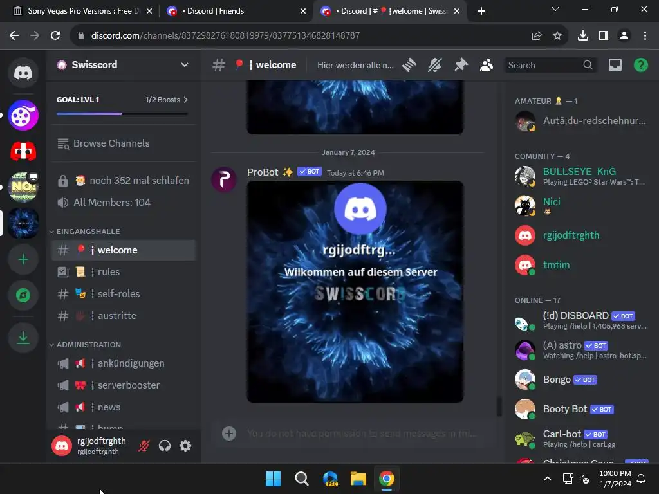Open the red Swiss controller server icon
Image resolution: width=659 pixels, height=494 pixels.
23,151
